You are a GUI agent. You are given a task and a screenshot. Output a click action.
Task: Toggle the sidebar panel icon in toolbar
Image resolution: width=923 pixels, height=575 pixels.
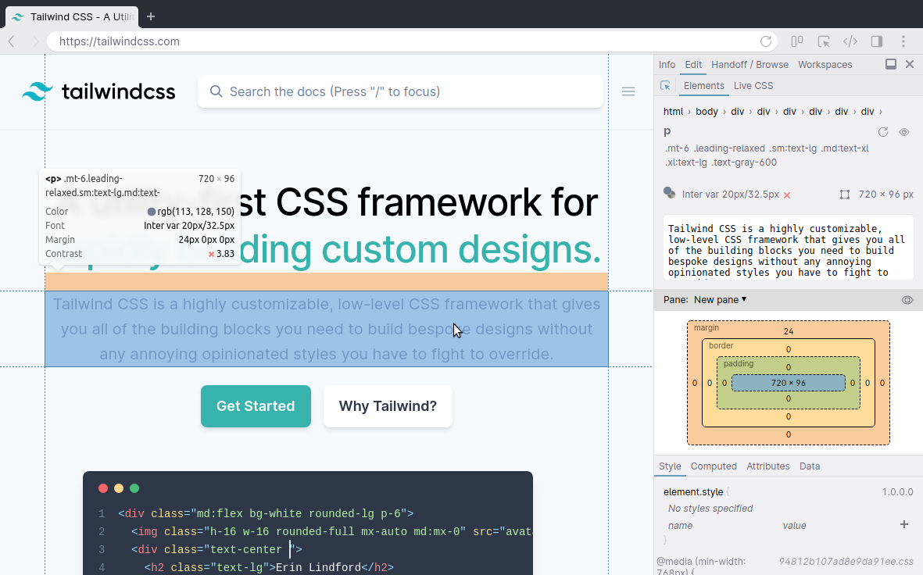(x=877, y=41)
